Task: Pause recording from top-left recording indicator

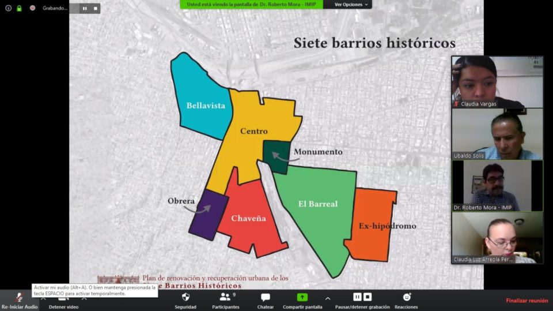Action: (85, 9)
